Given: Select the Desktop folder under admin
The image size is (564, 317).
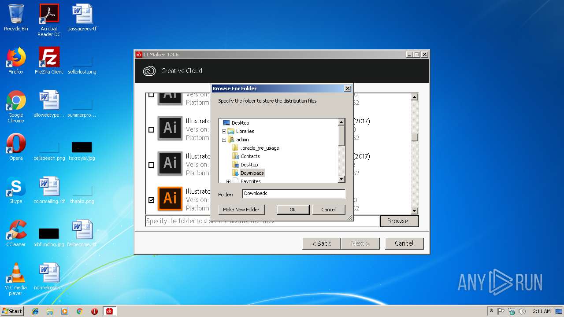Looking at the screenshot, I should [249, 165].
